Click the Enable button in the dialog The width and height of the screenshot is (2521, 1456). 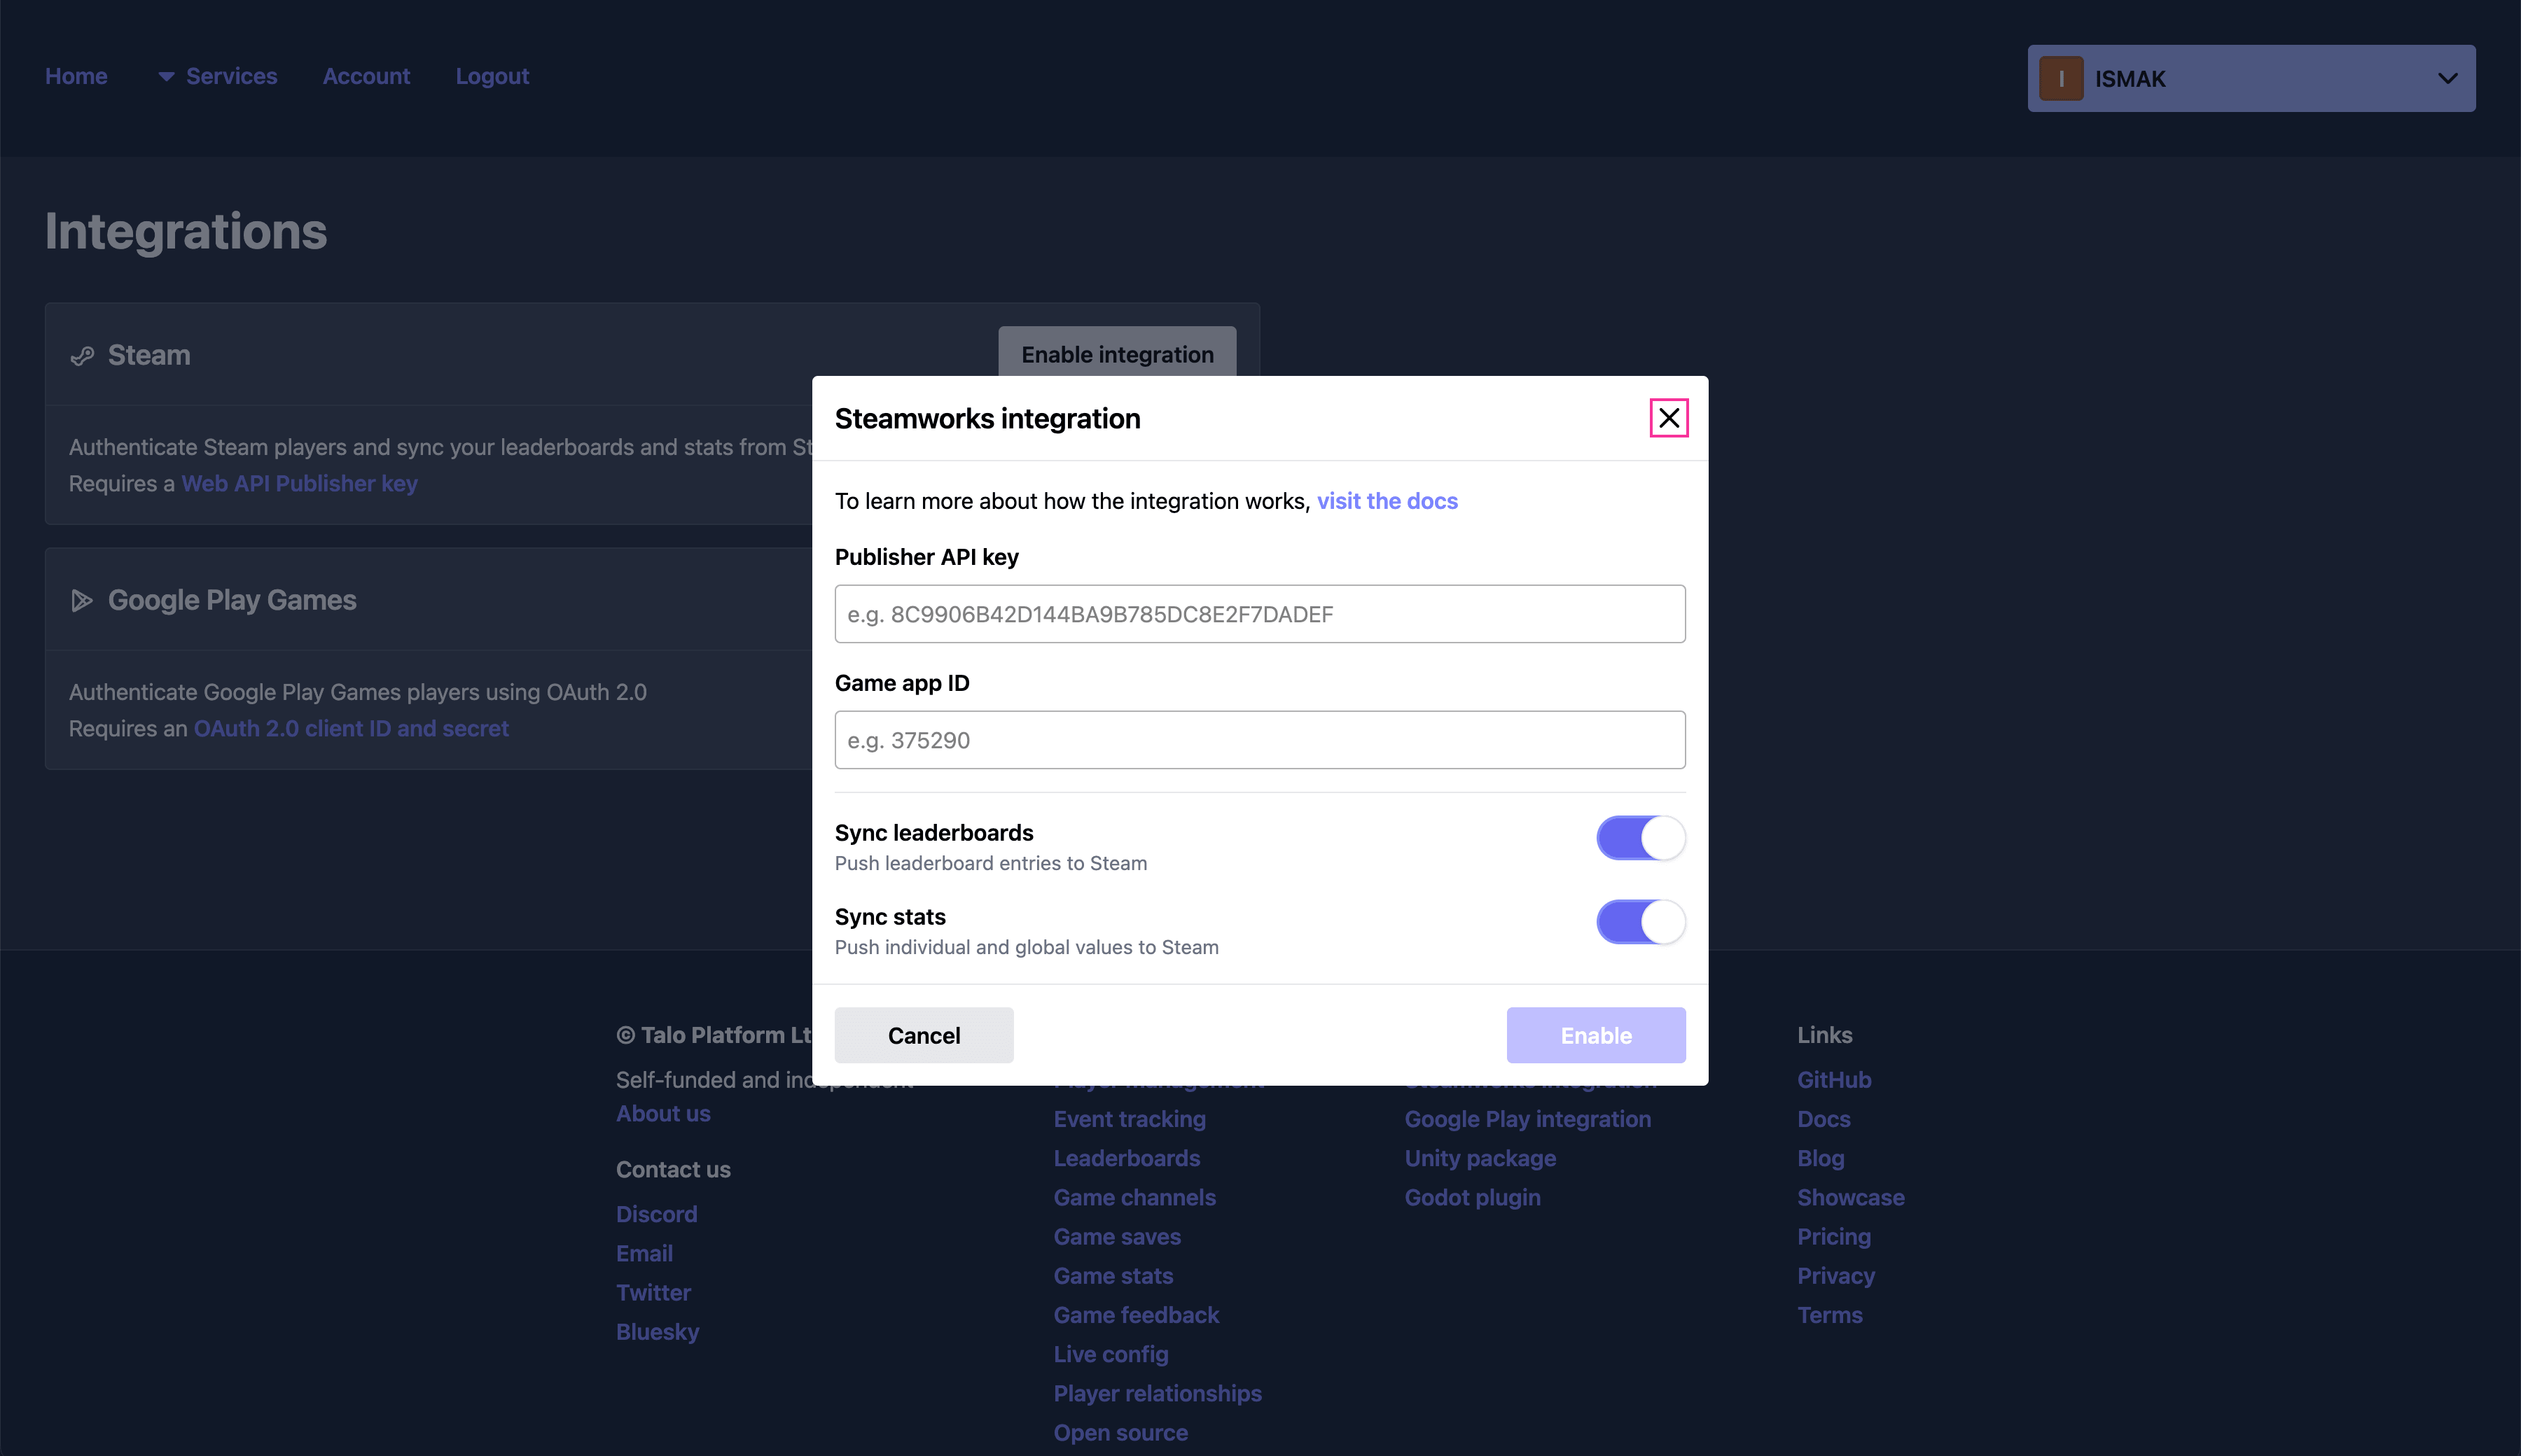pyautogui.click(x=1595, y=1035)
